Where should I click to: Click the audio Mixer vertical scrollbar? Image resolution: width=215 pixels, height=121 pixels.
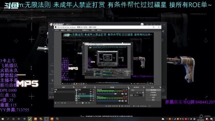tap(129, 96)
